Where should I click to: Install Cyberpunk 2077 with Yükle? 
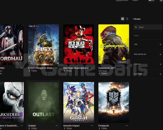(x=103, y=73)
